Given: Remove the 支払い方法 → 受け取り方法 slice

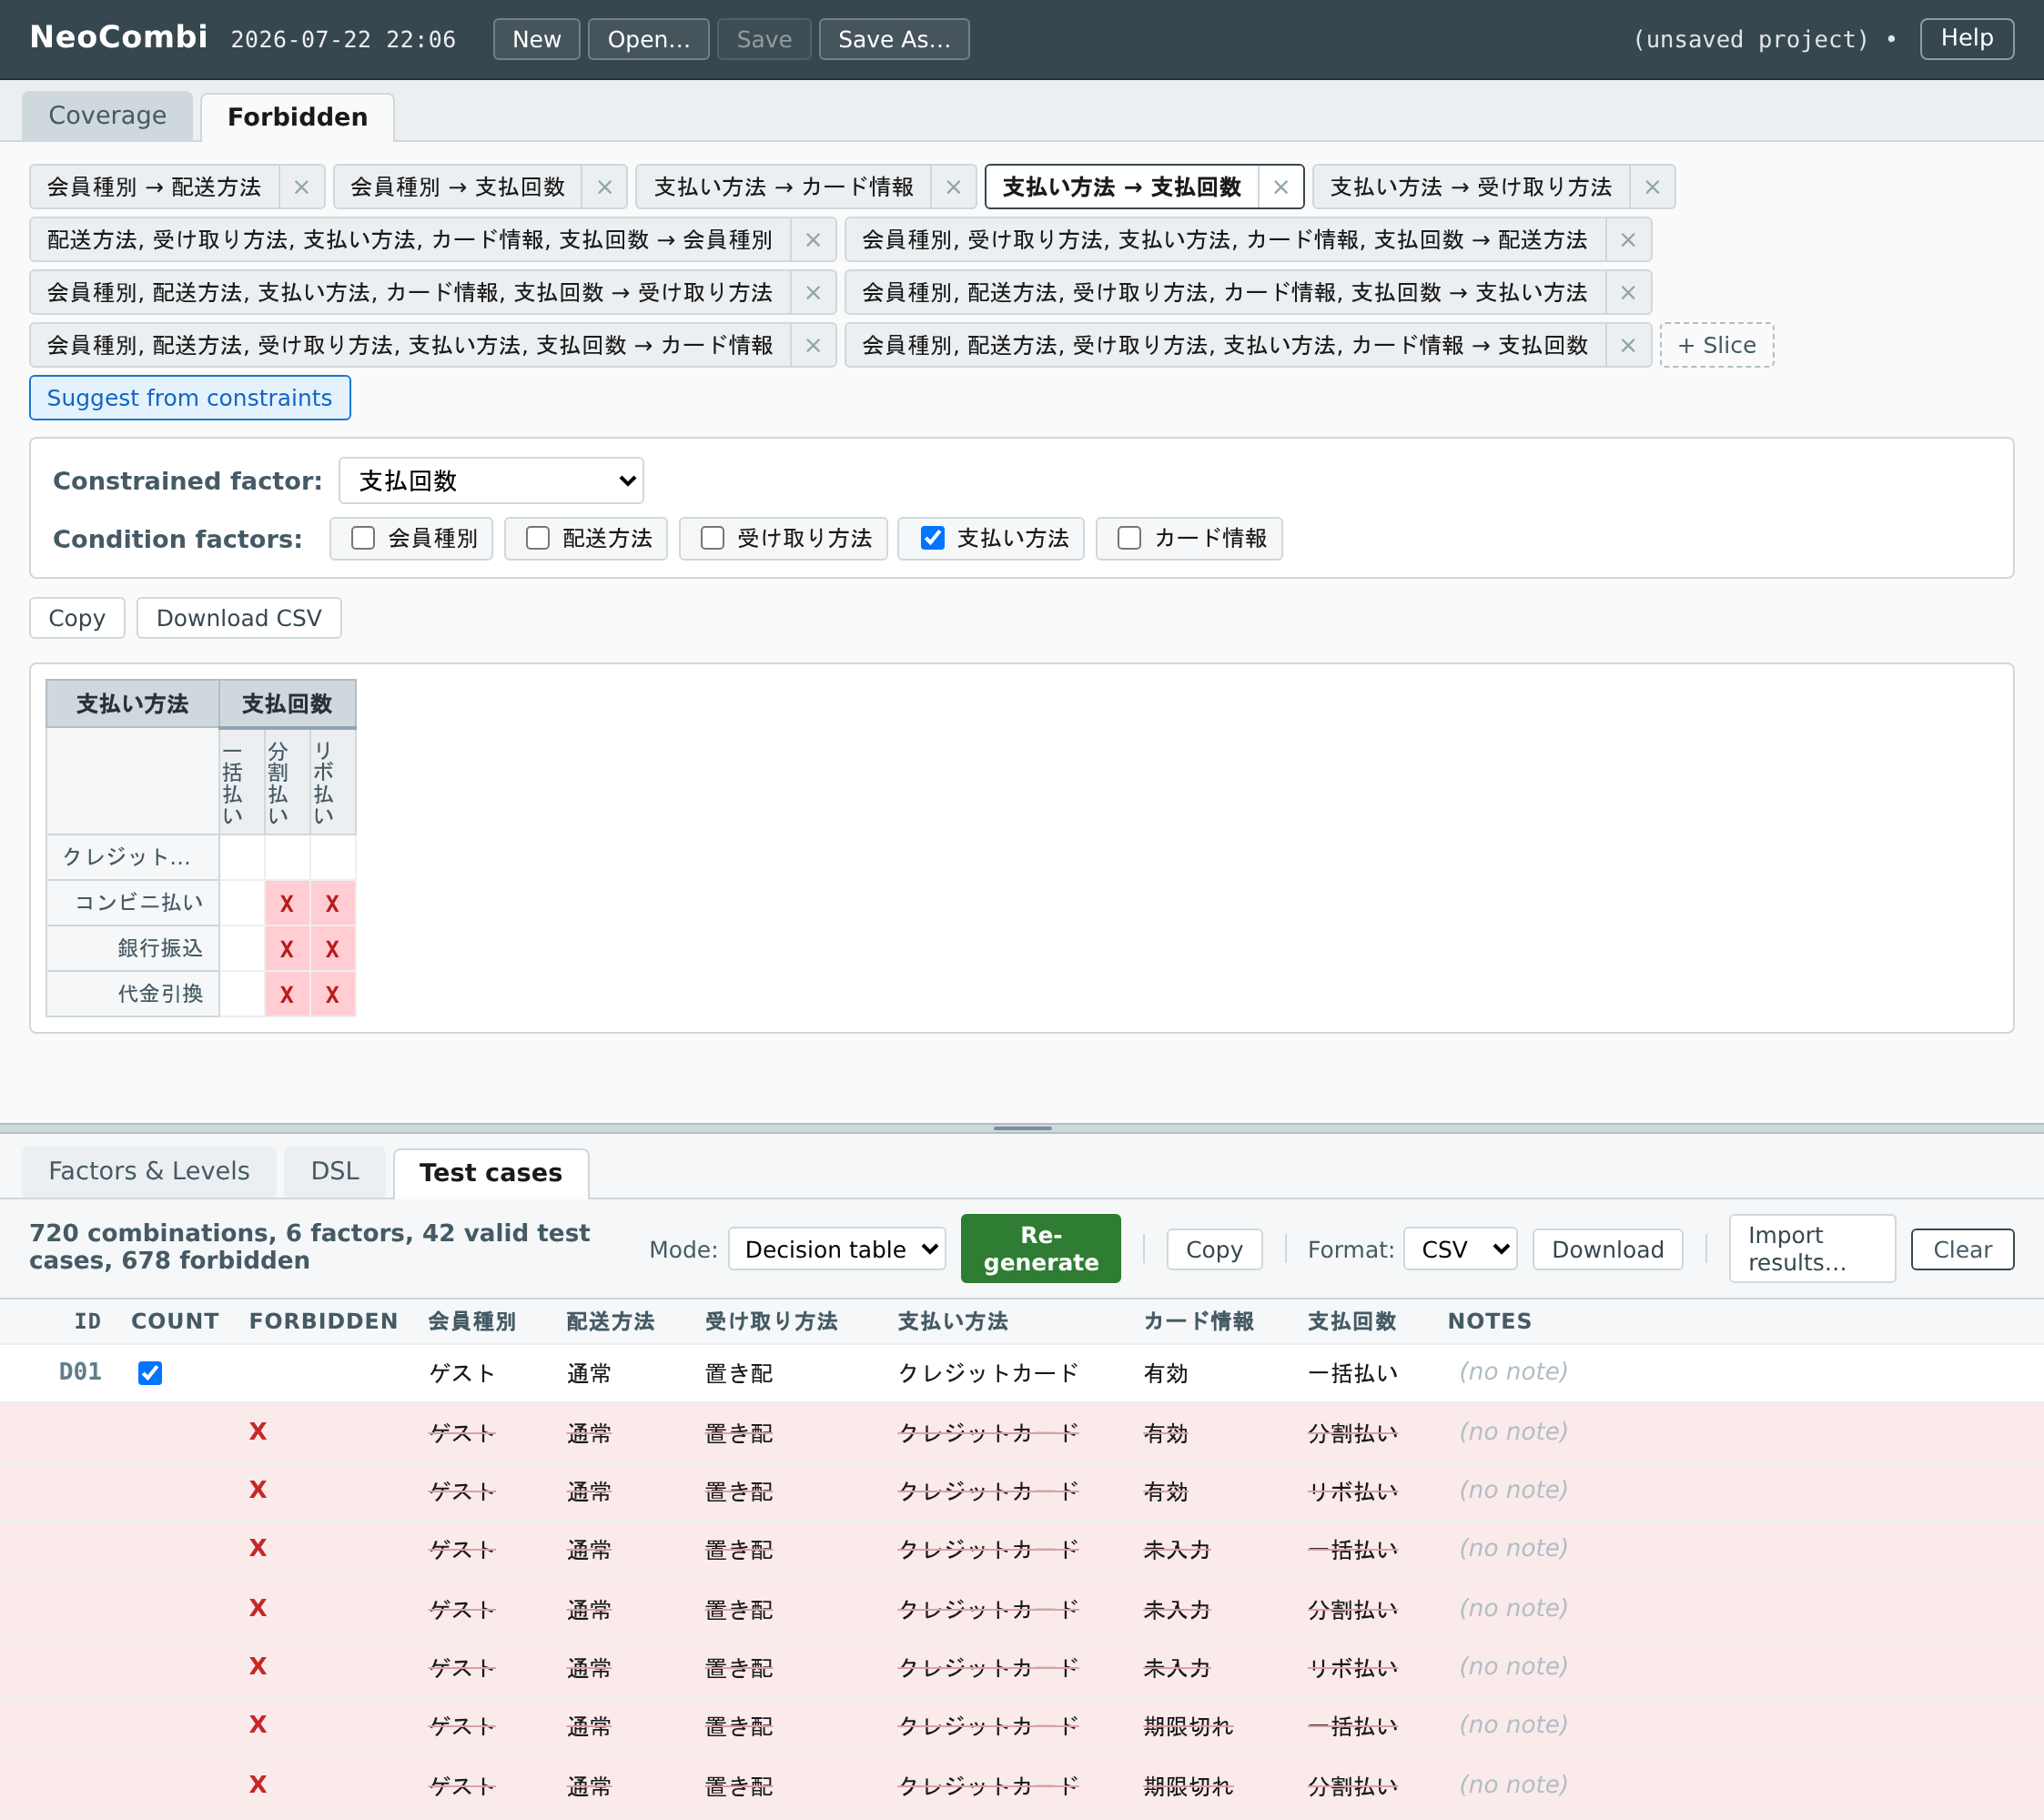Looking at the screenshot, I should 1652,187.
